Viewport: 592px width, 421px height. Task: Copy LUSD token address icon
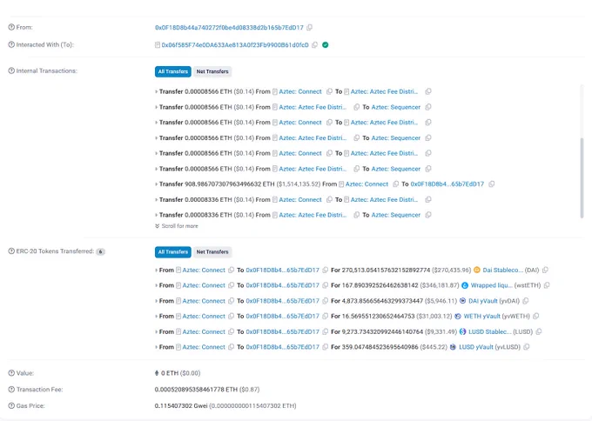click(539, 331)
